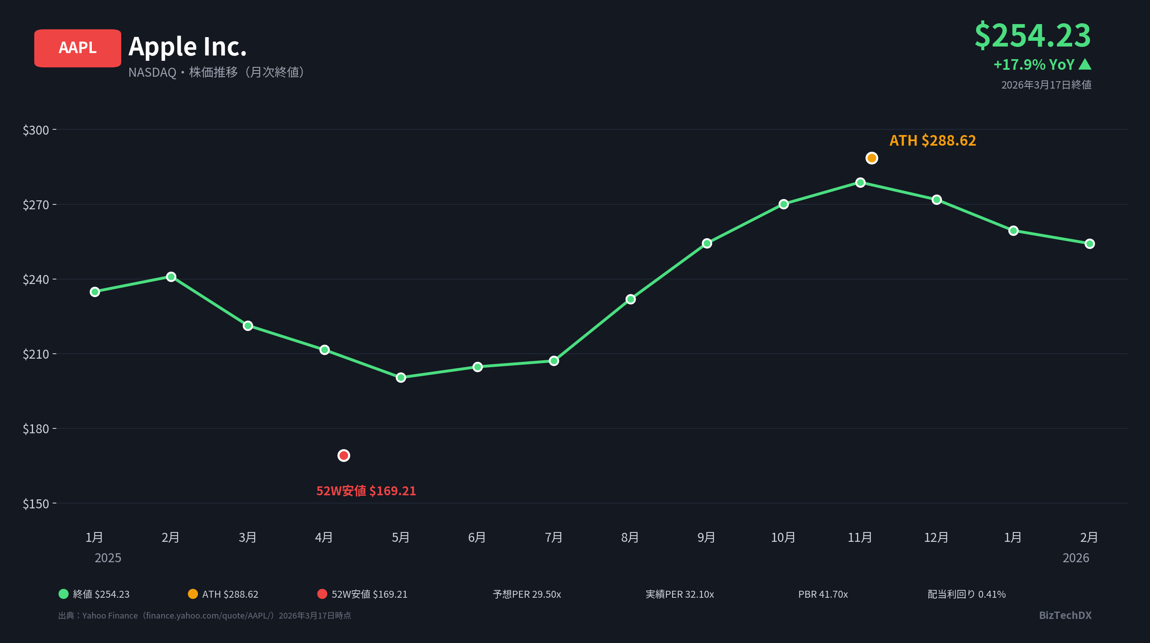Click the orange ATH legend dot

[192, 594]
